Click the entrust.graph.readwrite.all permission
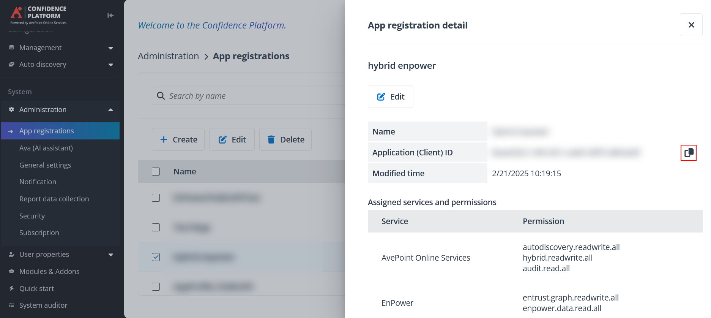 (571, 297)
